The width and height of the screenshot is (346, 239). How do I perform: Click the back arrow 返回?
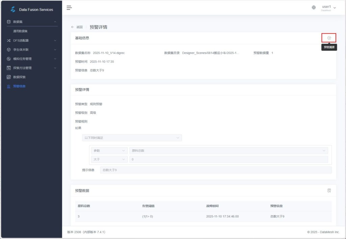[x=77, y=27]
